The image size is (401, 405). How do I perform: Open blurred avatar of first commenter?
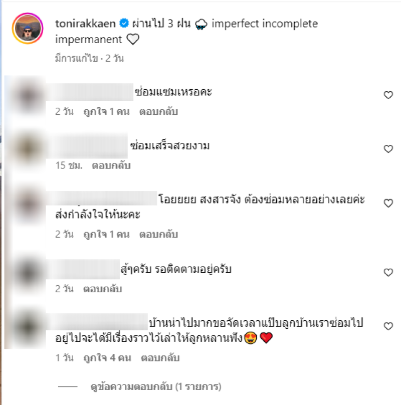click(28, 96)
